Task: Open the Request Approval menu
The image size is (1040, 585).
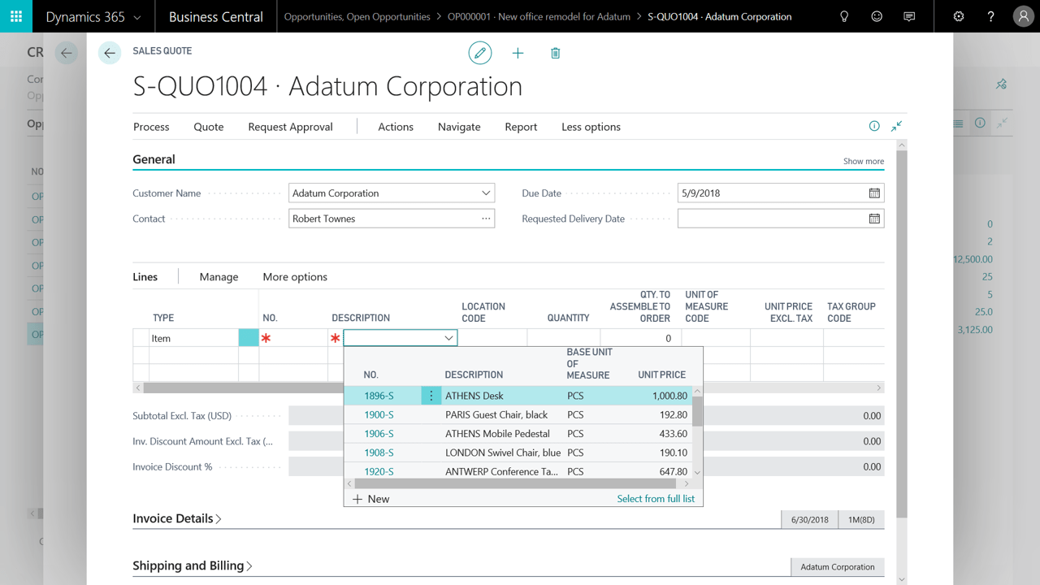Action: 290,127
